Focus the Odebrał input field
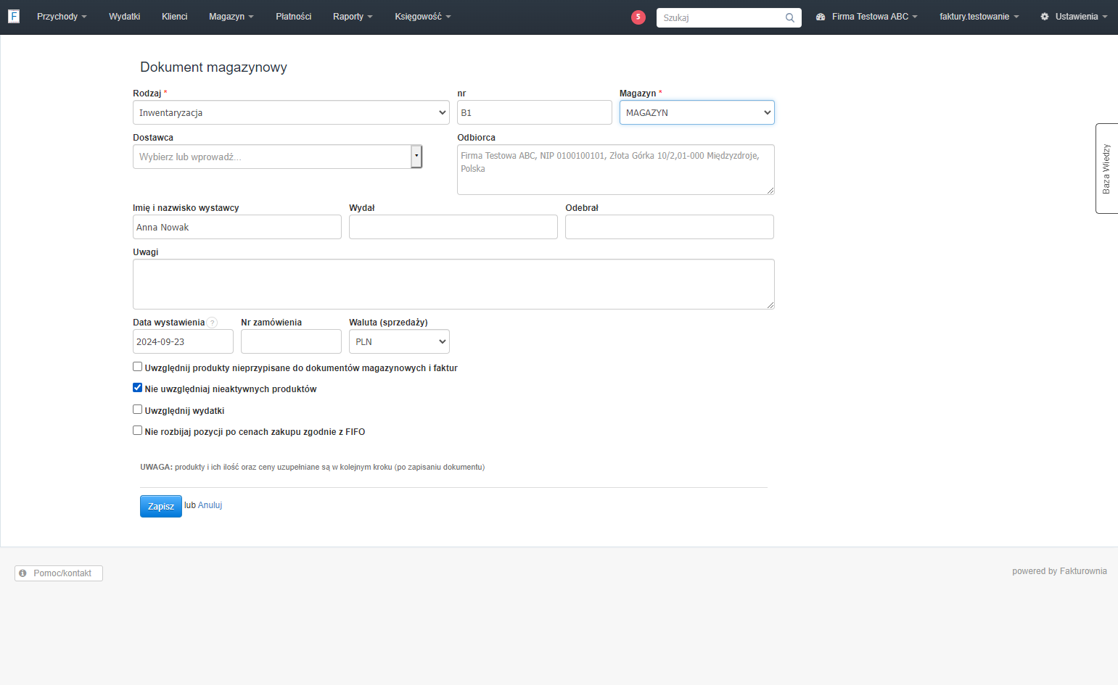Viewport: 1118px width, 685px height. [670, 227]
